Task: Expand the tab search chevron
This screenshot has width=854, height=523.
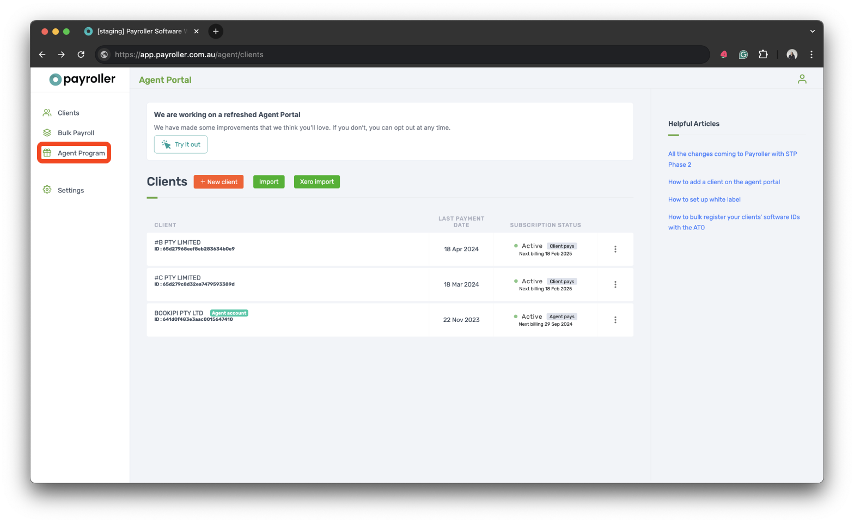Action: pyautogui.click(x=812, y=32)
